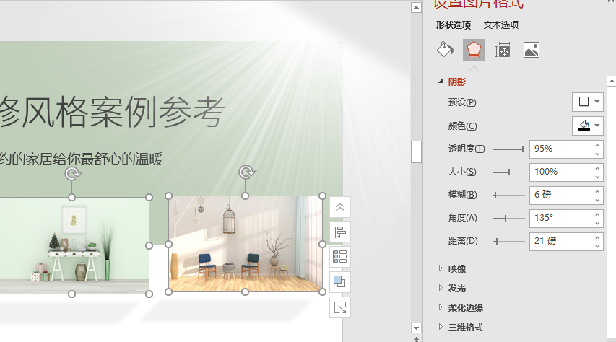Click the collapse chevrons floating button
Viewport: 616px width, 342px height.
[x=340, y=207]
